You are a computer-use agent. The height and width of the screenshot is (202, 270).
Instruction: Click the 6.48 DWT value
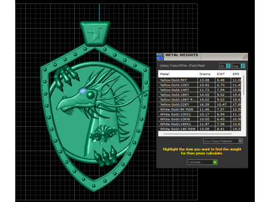(x=220, y=80)
